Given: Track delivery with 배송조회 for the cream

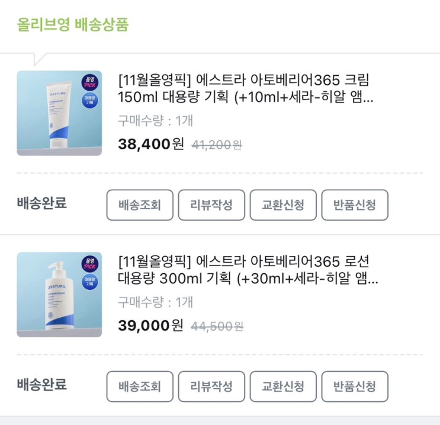Looking at the screenshot, I should (140, 205).
